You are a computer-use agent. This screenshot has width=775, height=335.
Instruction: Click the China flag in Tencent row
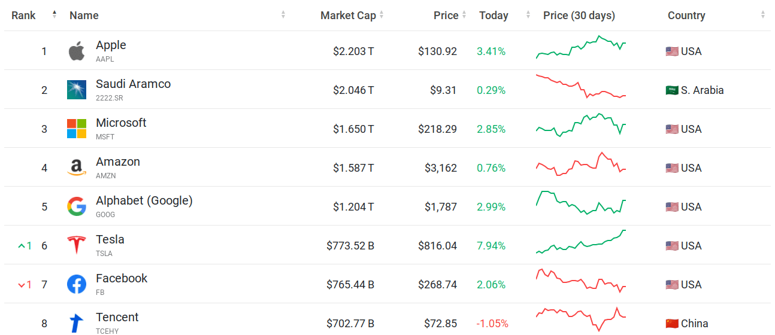click(671, 324)
